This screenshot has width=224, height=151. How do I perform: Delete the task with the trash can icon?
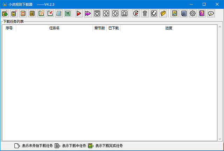tap(145, 14)
